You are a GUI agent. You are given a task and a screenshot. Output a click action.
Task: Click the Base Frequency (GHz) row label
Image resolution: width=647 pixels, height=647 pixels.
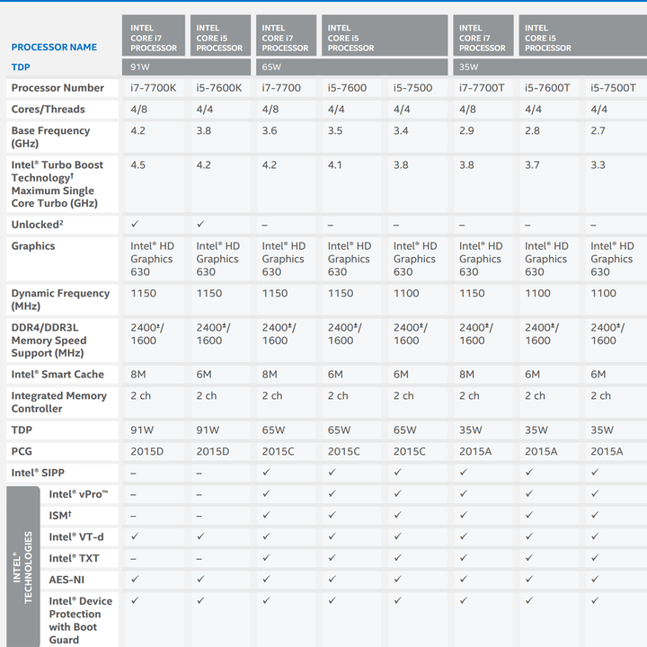coord(50,137)
